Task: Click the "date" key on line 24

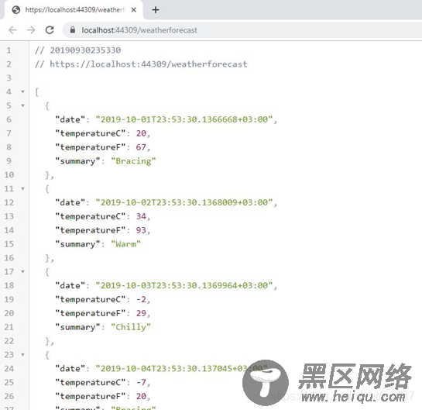Action: [70, 368]
